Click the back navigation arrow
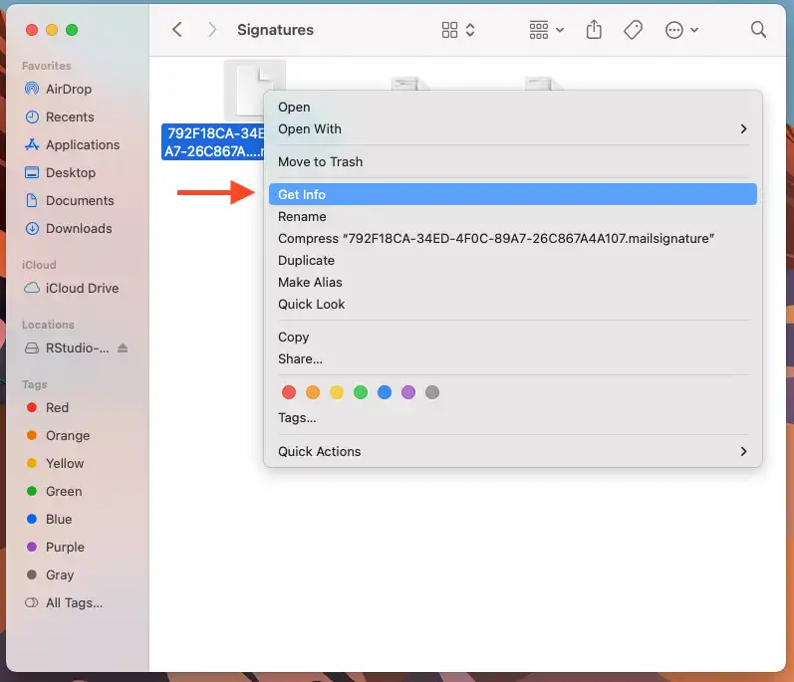 click(x=177, y=30)
